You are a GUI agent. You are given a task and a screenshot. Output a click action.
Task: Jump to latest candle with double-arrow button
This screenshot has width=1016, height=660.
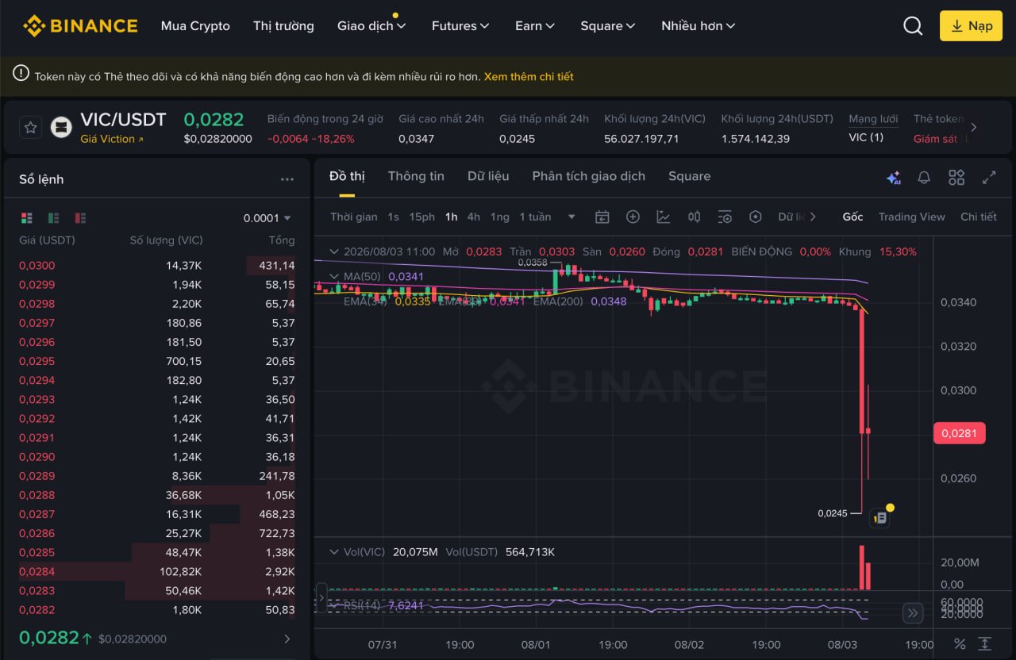pyautogui.click(x=913, y=612)
